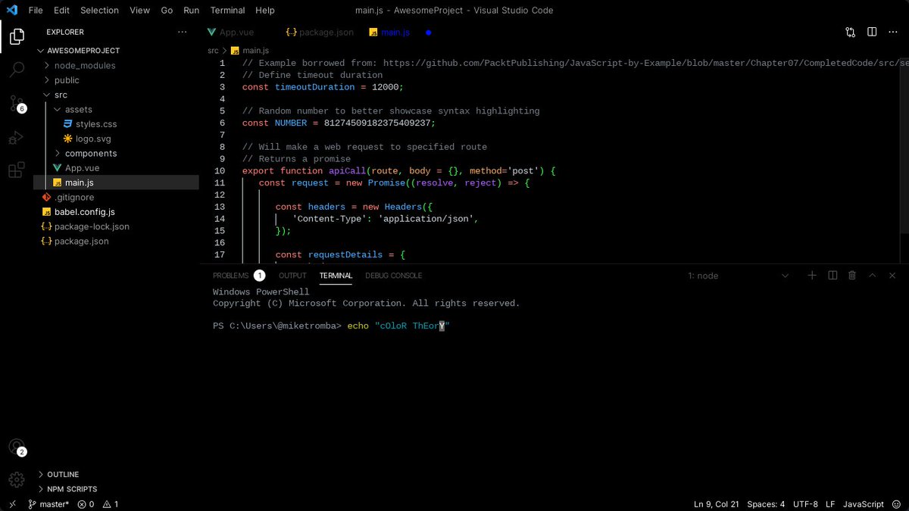The width and height of the screenshot is (909, 511).
Task: Split the terminal panel
Action: (832, 276)
